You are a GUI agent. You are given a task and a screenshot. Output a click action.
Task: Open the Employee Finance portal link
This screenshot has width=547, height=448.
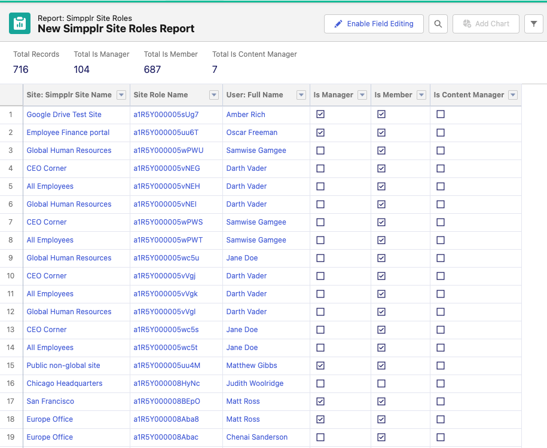click(68, 133)
